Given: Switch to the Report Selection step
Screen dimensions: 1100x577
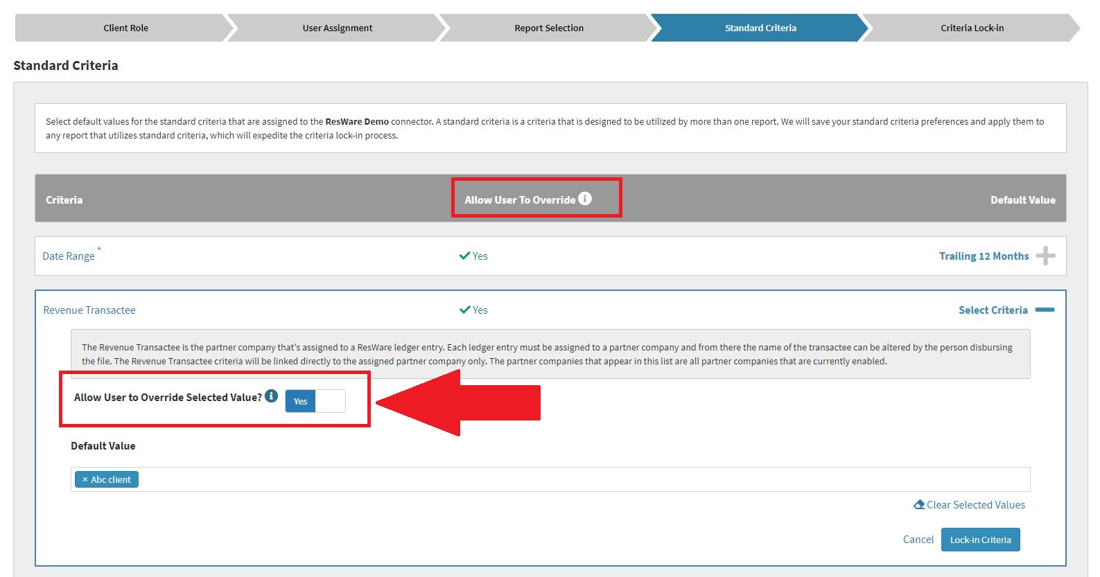Looking at the screenshot, I should (x=548, y=28).
